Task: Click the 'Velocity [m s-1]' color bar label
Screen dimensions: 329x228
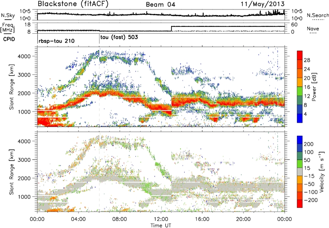Action: pyautogui.click(x=322, y=172)
